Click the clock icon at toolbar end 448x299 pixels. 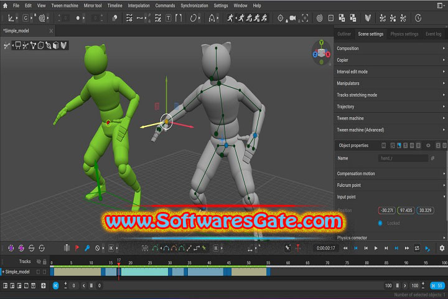[418, 18]
